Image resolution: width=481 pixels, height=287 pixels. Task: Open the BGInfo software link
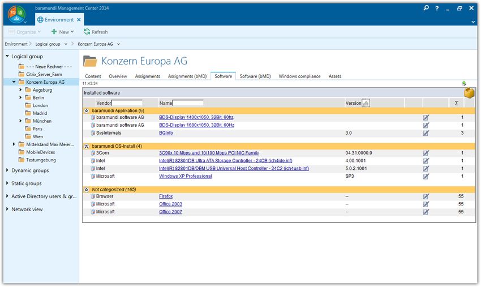click(x=166, y=133)
